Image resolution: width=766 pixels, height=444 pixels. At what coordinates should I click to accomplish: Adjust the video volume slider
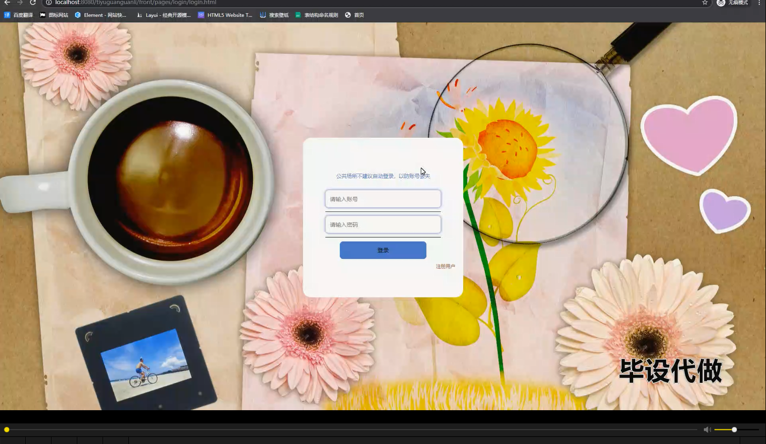(x=736, y=429)
